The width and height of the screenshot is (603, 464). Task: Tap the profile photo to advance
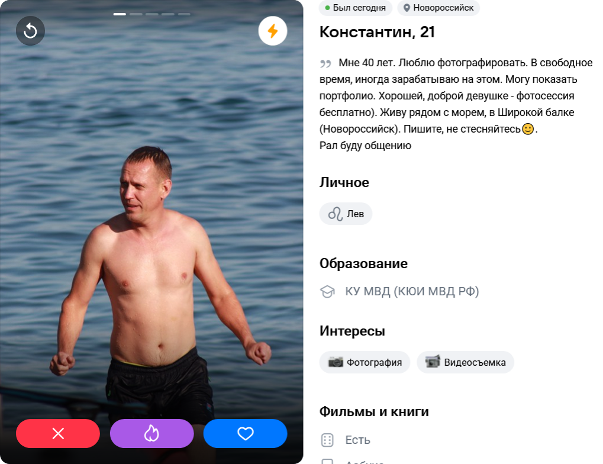pos(152,231)
